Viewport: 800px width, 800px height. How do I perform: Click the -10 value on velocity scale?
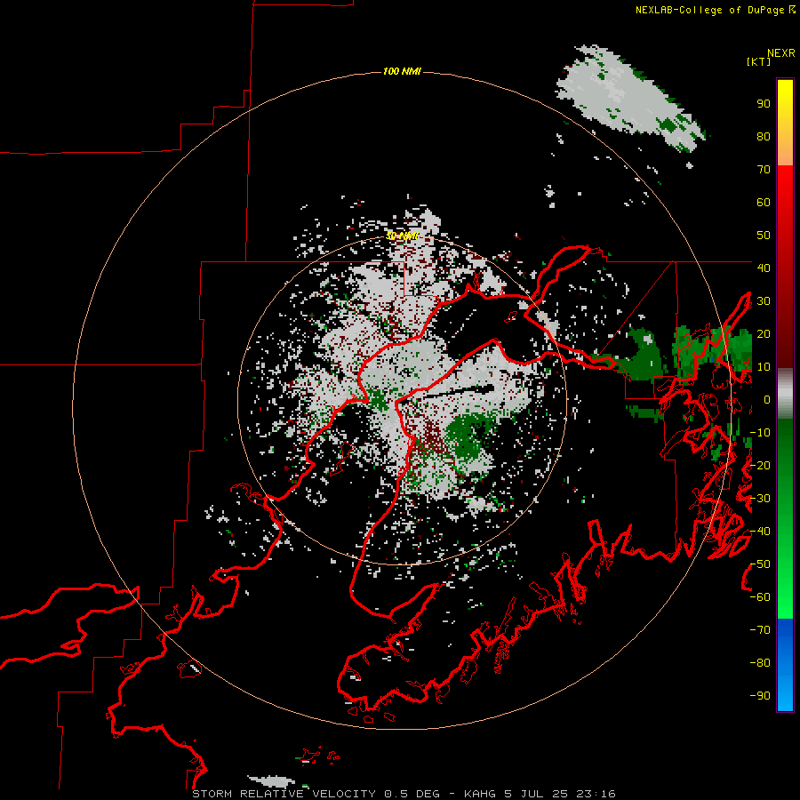click(760, 433)
